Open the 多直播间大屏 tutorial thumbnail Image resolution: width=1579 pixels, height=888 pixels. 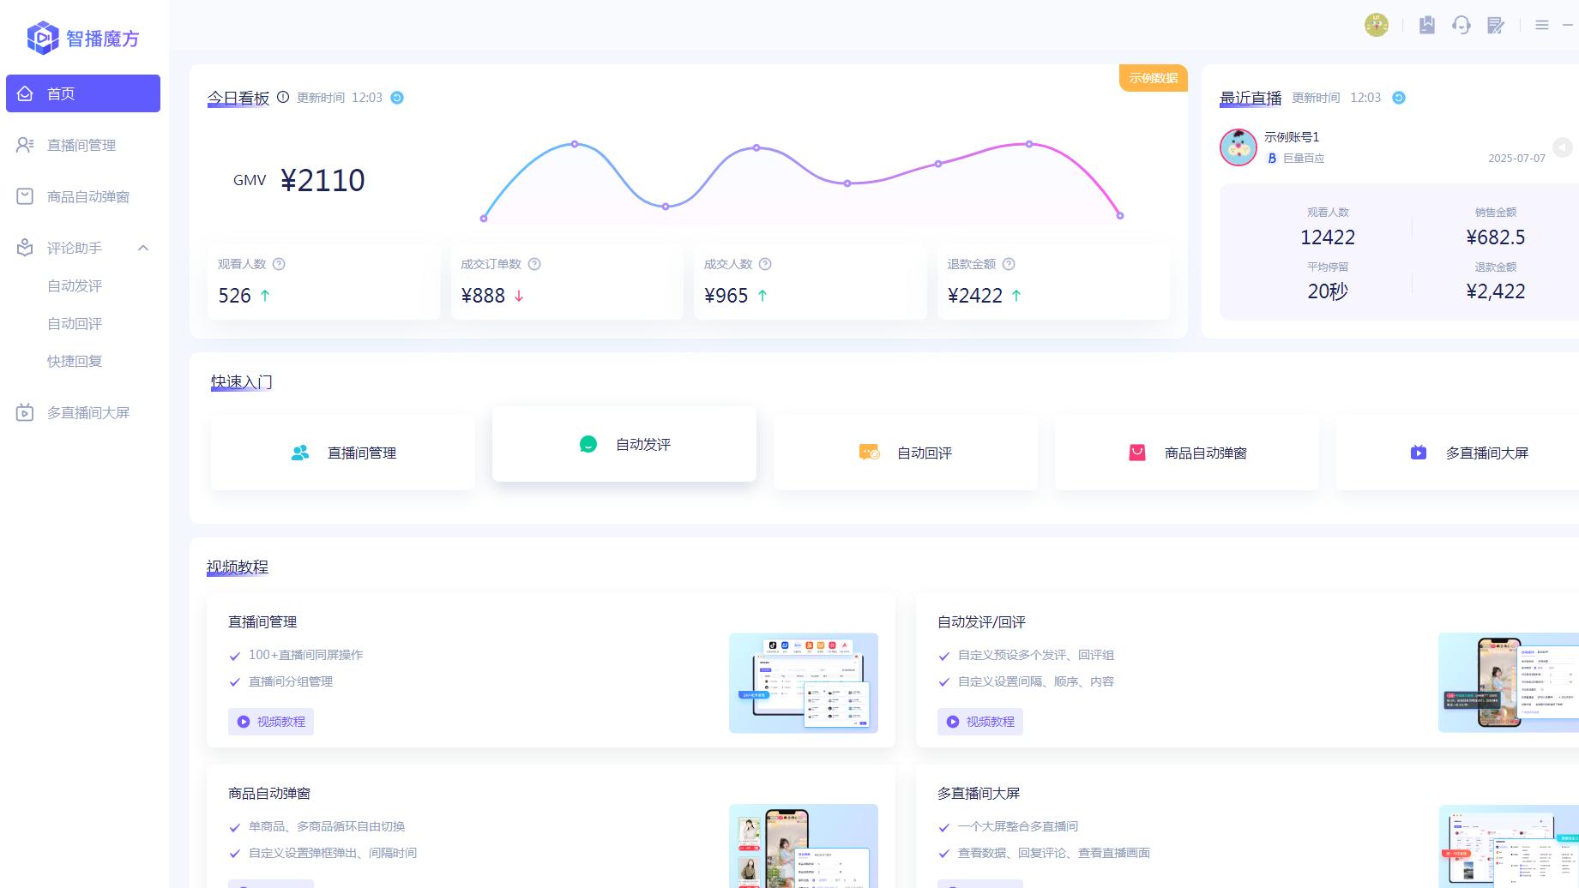point(1509,846)
